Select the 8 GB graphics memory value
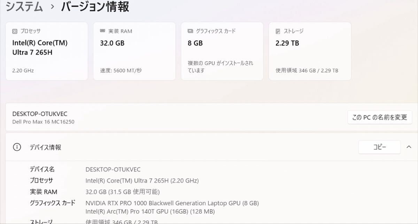 tap(195, 43)
